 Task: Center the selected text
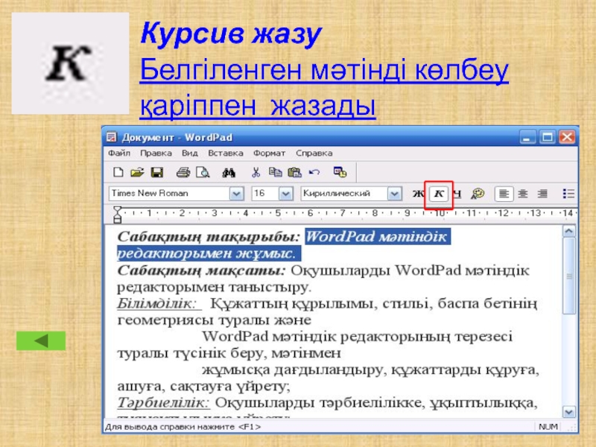[x=523, y=194]
